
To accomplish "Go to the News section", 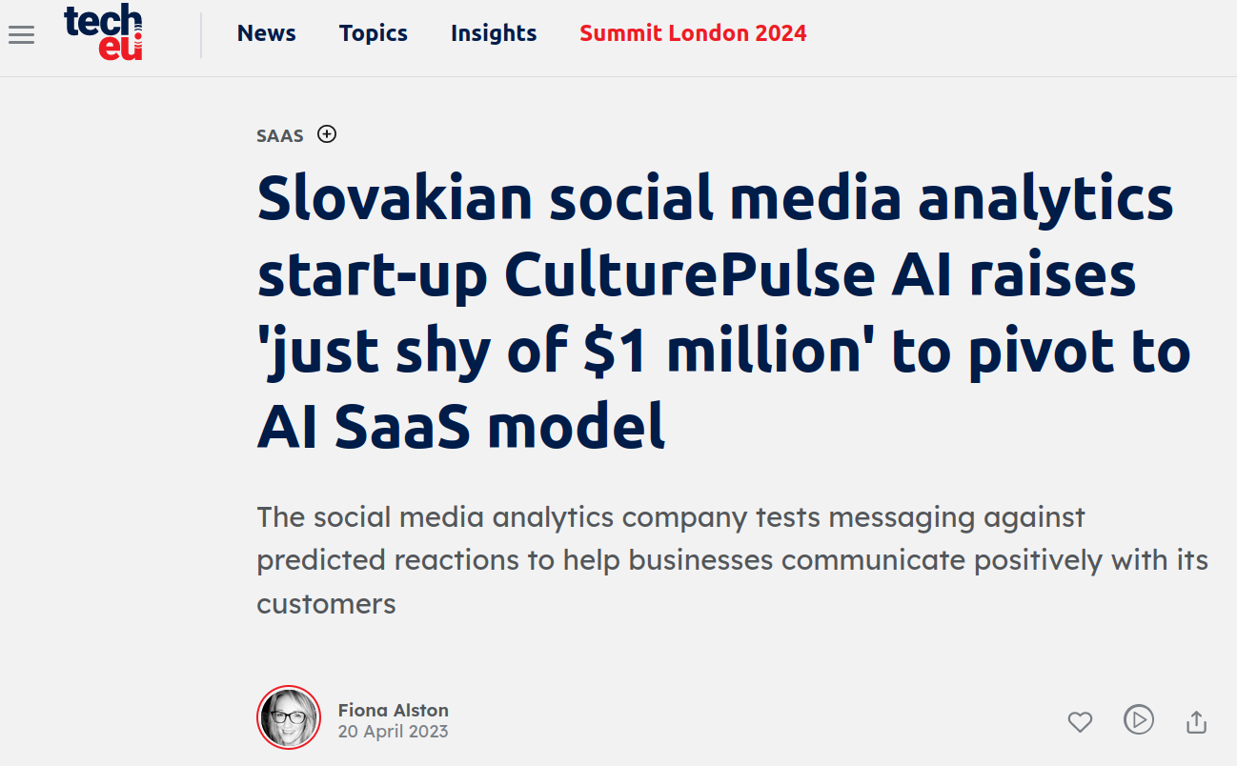I will coord(266,33).
